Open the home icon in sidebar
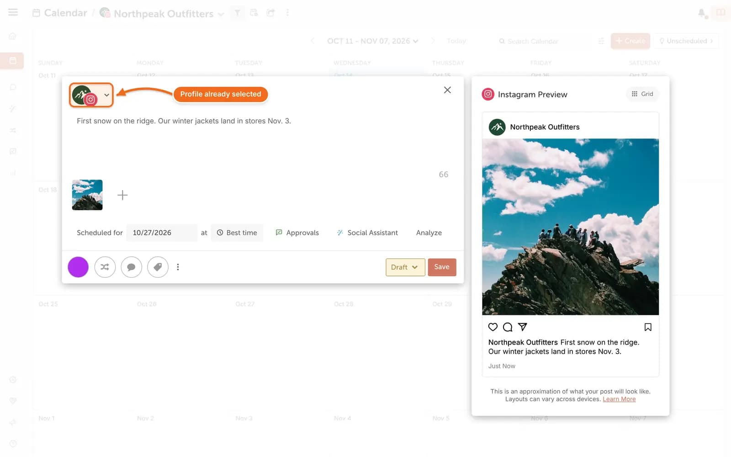The height and width of the screenshot is (457, 731). (x=13, y=36)
